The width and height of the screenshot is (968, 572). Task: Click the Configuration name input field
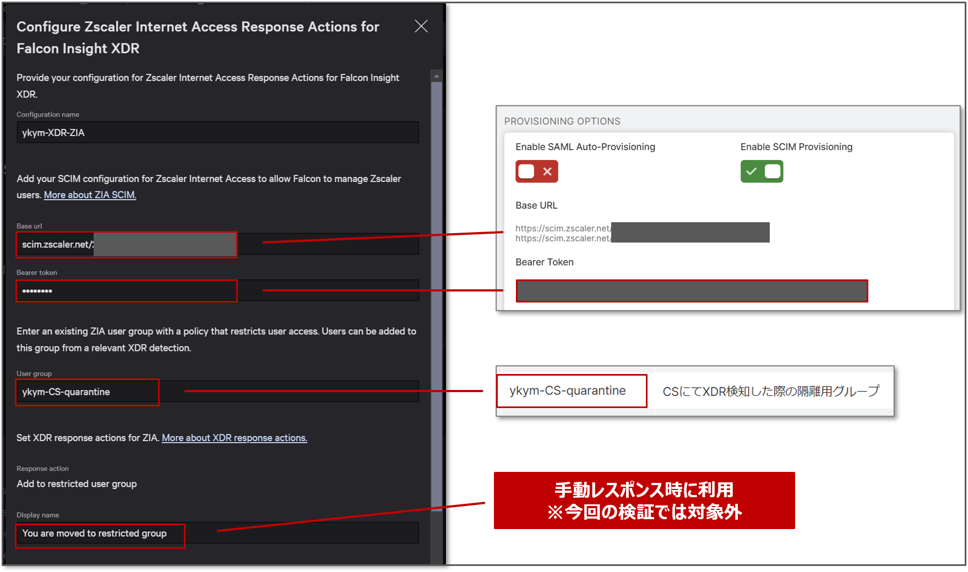click(217, 133)
